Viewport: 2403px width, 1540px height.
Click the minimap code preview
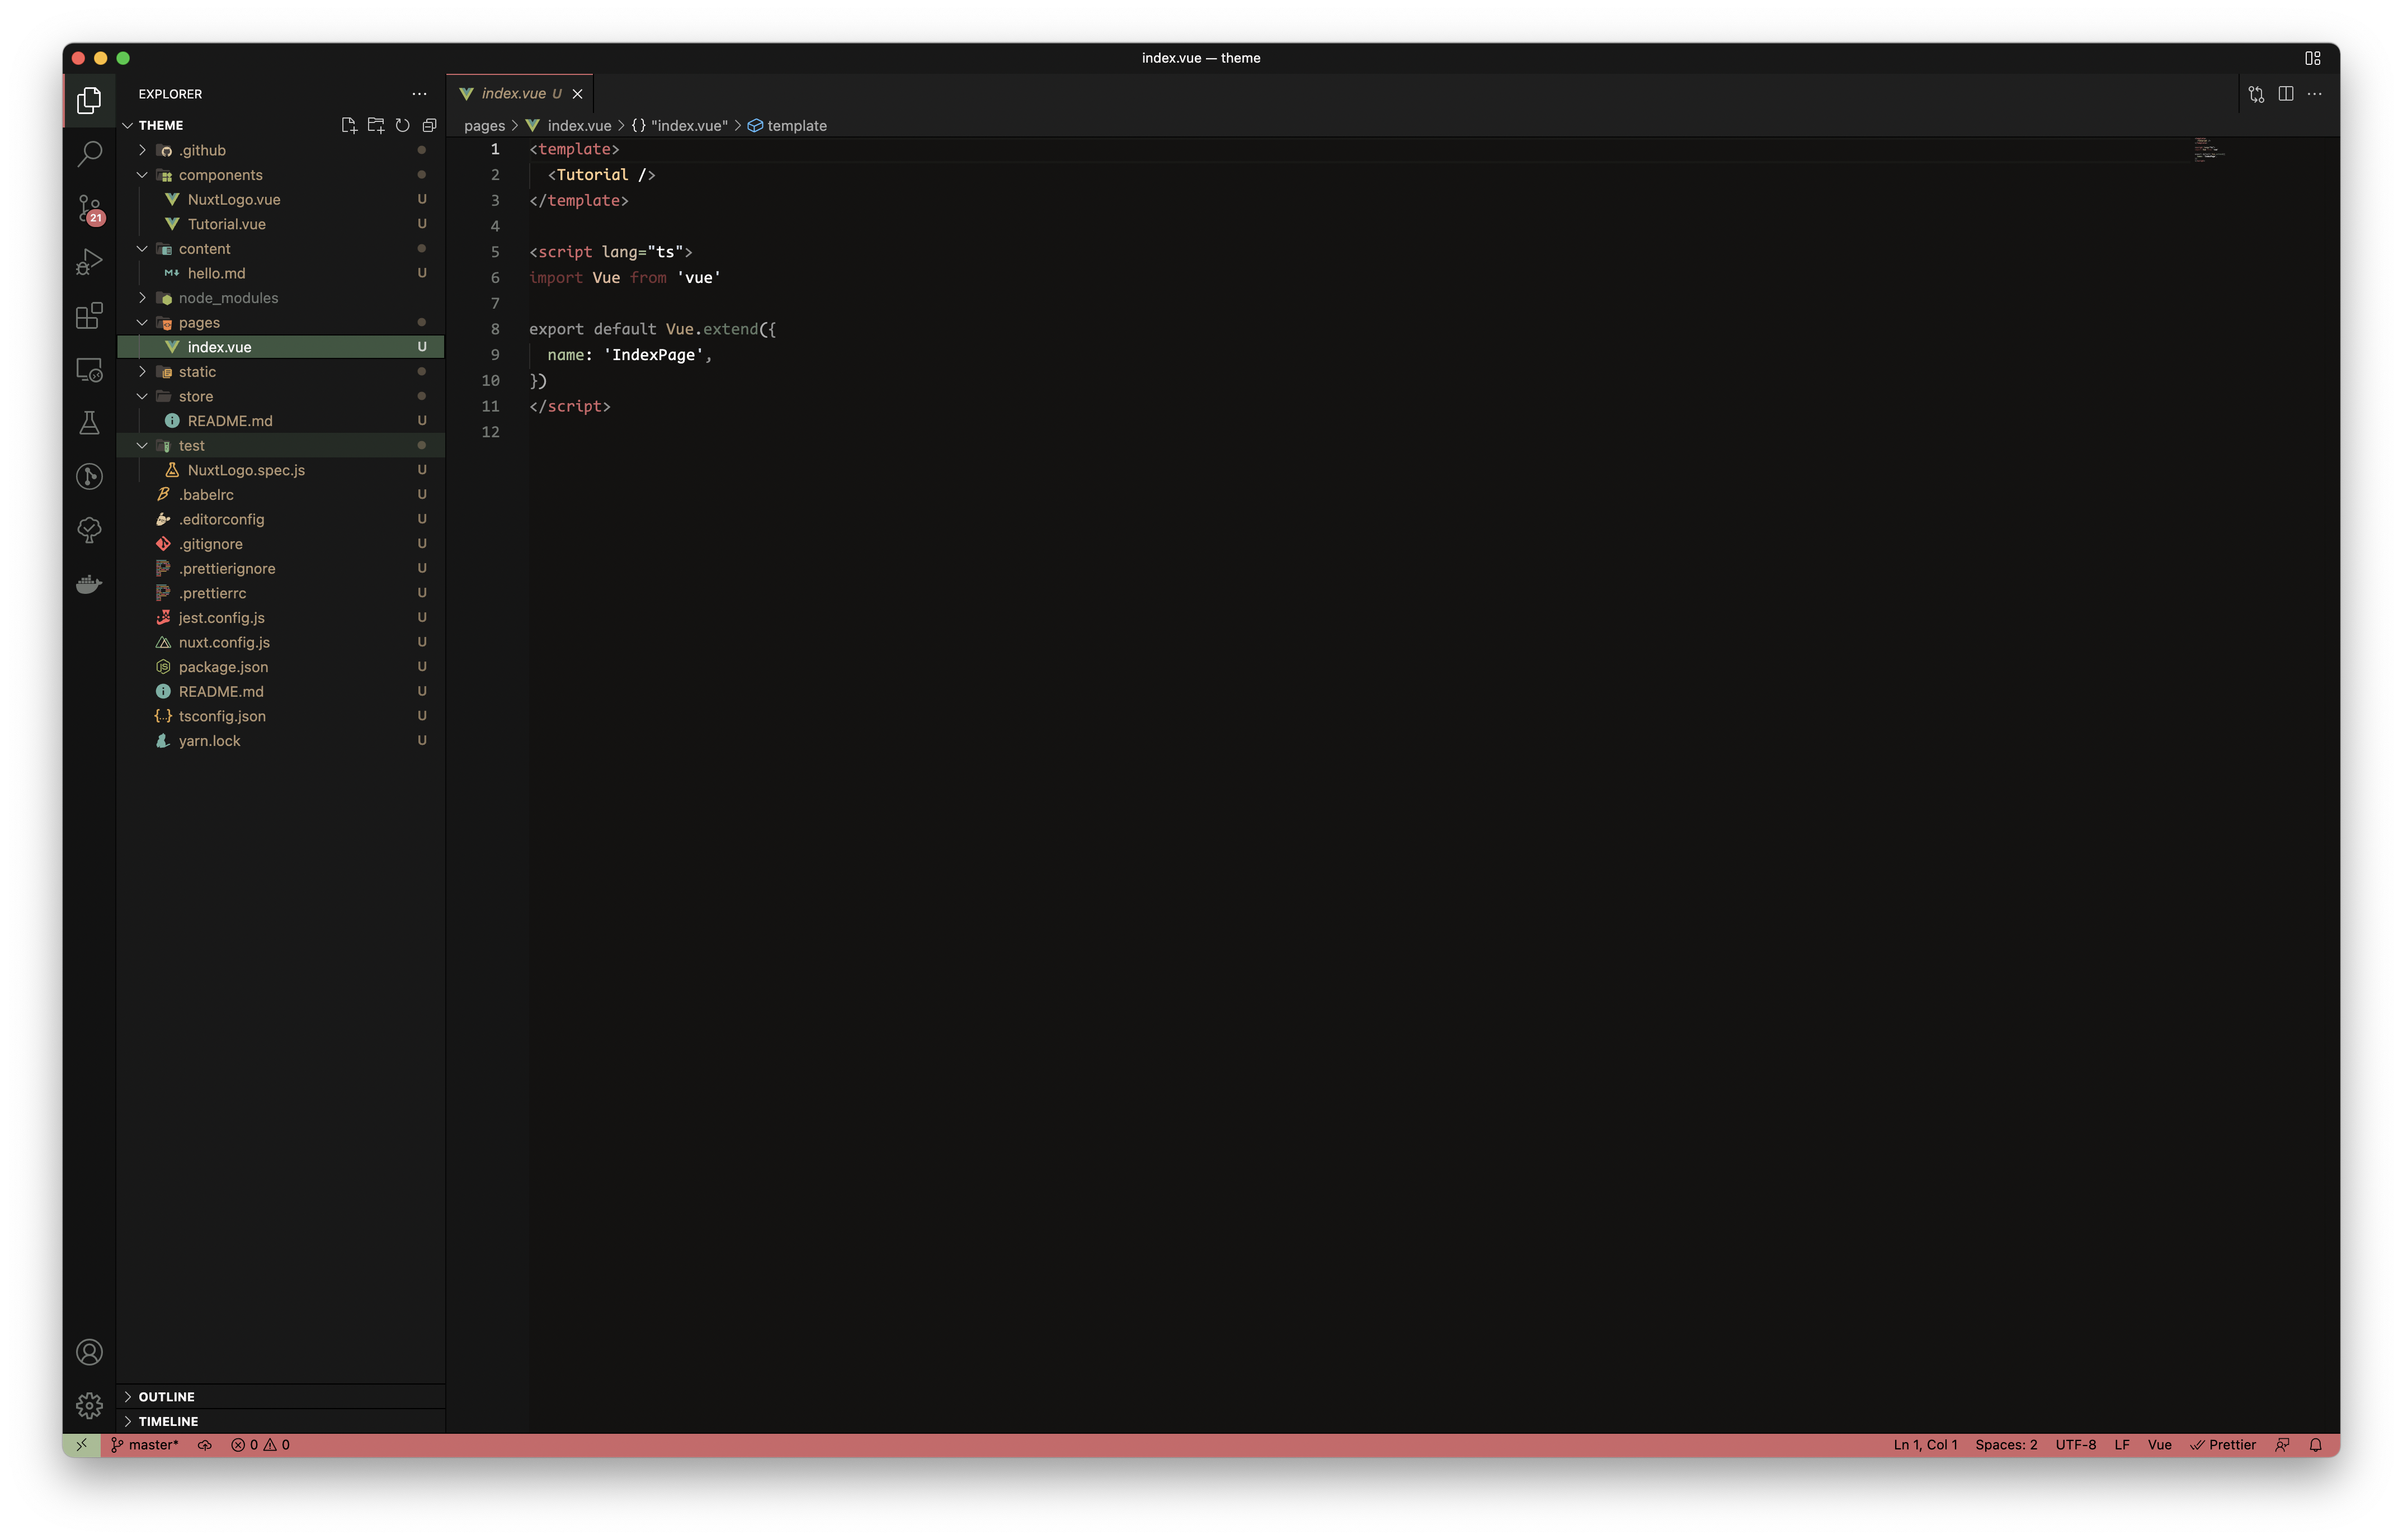point(2208,151)
